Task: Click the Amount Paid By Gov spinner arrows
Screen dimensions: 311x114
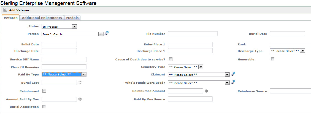Action: click(80, 99)
